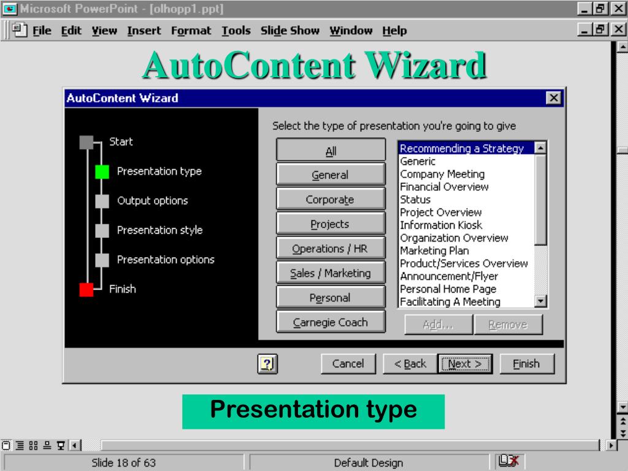Open the View menu
Image resolution: width=628 pixels, height=471 pixels.
pos(104,31)
